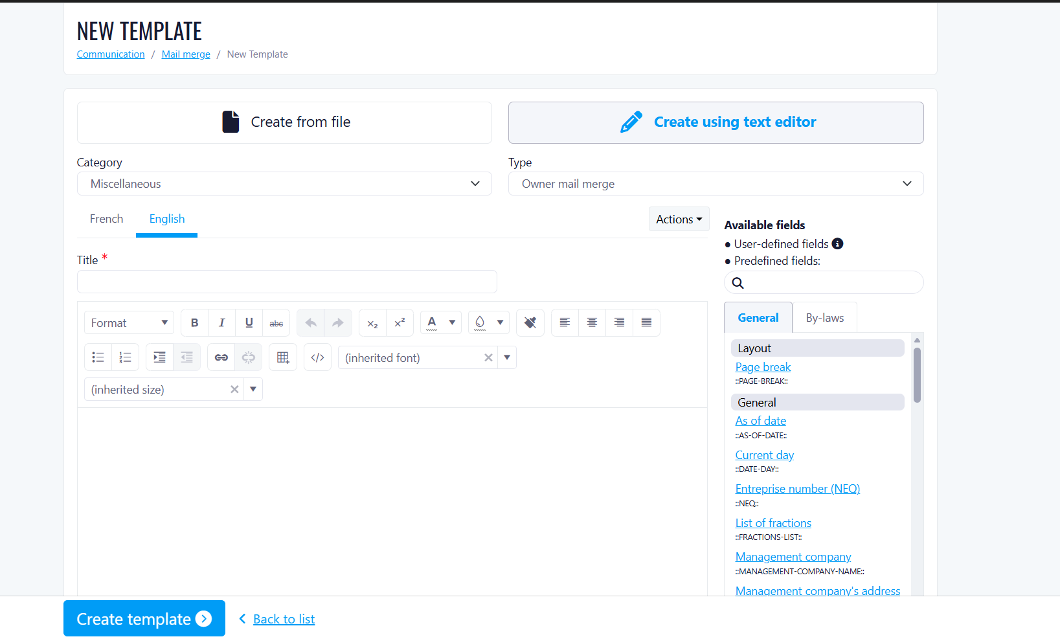
Task: Click the undo arrow in editor
Action: coord(311,322)
